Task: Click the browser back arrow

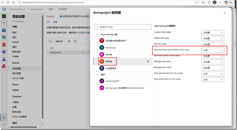Action: [3, 2]
